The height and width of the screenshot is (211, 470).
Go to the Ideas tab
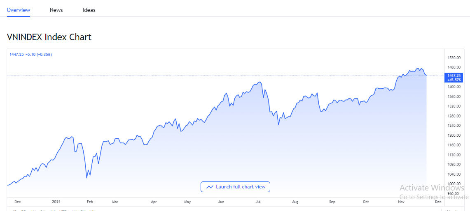pyautogui.click(x=89, y=10)
